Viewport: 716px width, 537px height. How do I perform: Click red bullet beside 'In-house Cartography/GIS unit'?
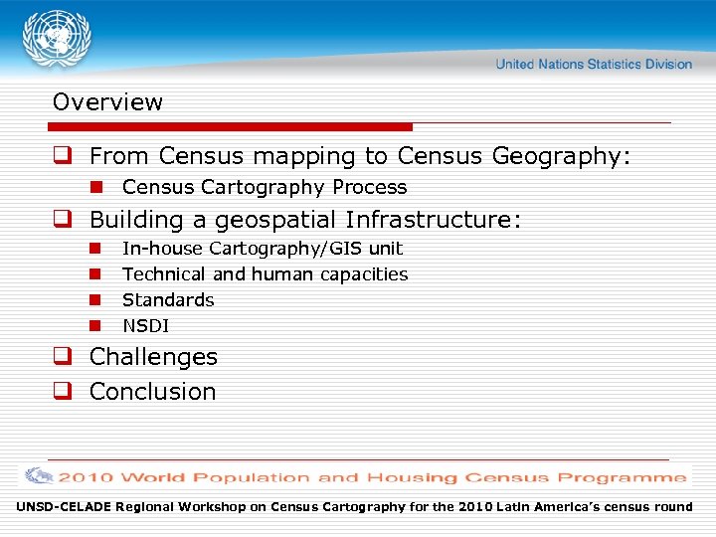pos(95,248)
